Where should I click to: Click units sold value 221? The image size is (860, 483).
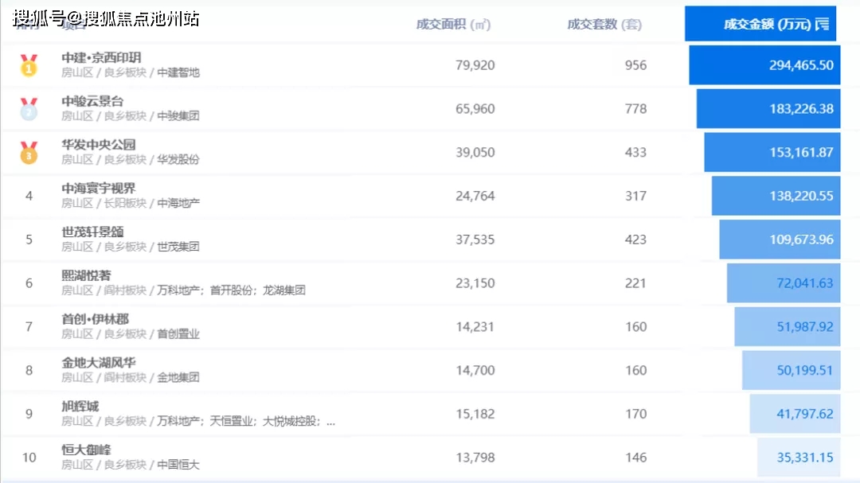[635, 283]
